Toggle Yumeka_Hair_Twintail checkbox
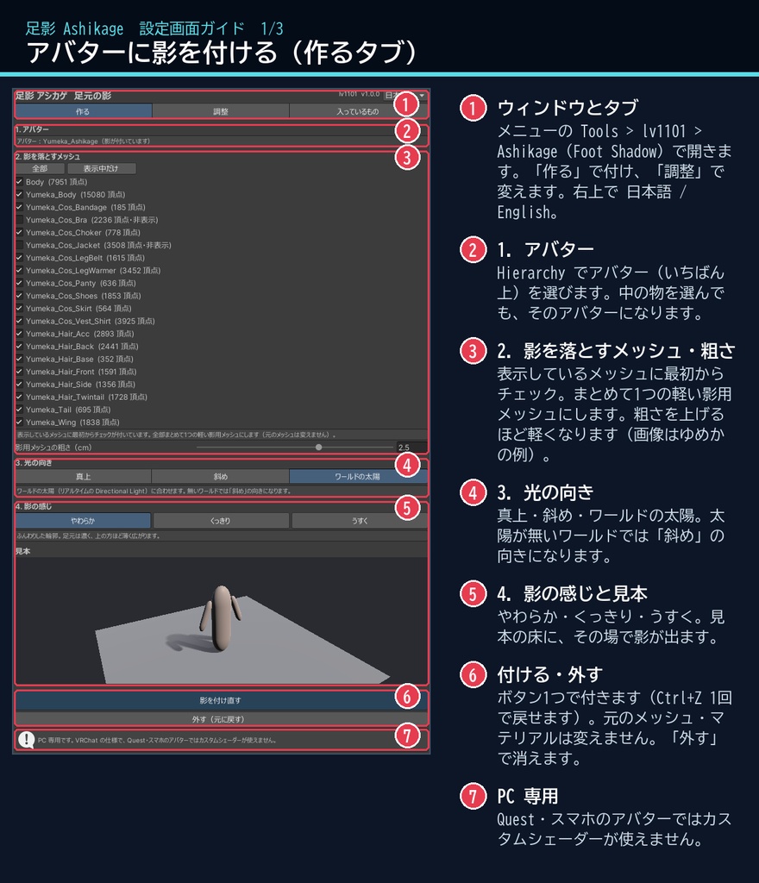Viewport: 759px width, 883px height. coord(19,397)
